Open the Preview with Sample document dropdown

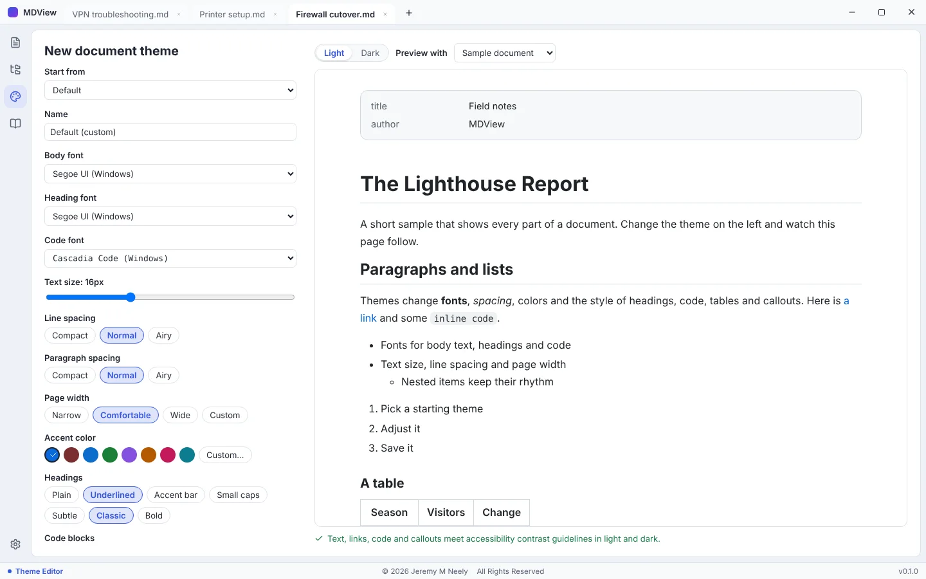coord(505,53)
